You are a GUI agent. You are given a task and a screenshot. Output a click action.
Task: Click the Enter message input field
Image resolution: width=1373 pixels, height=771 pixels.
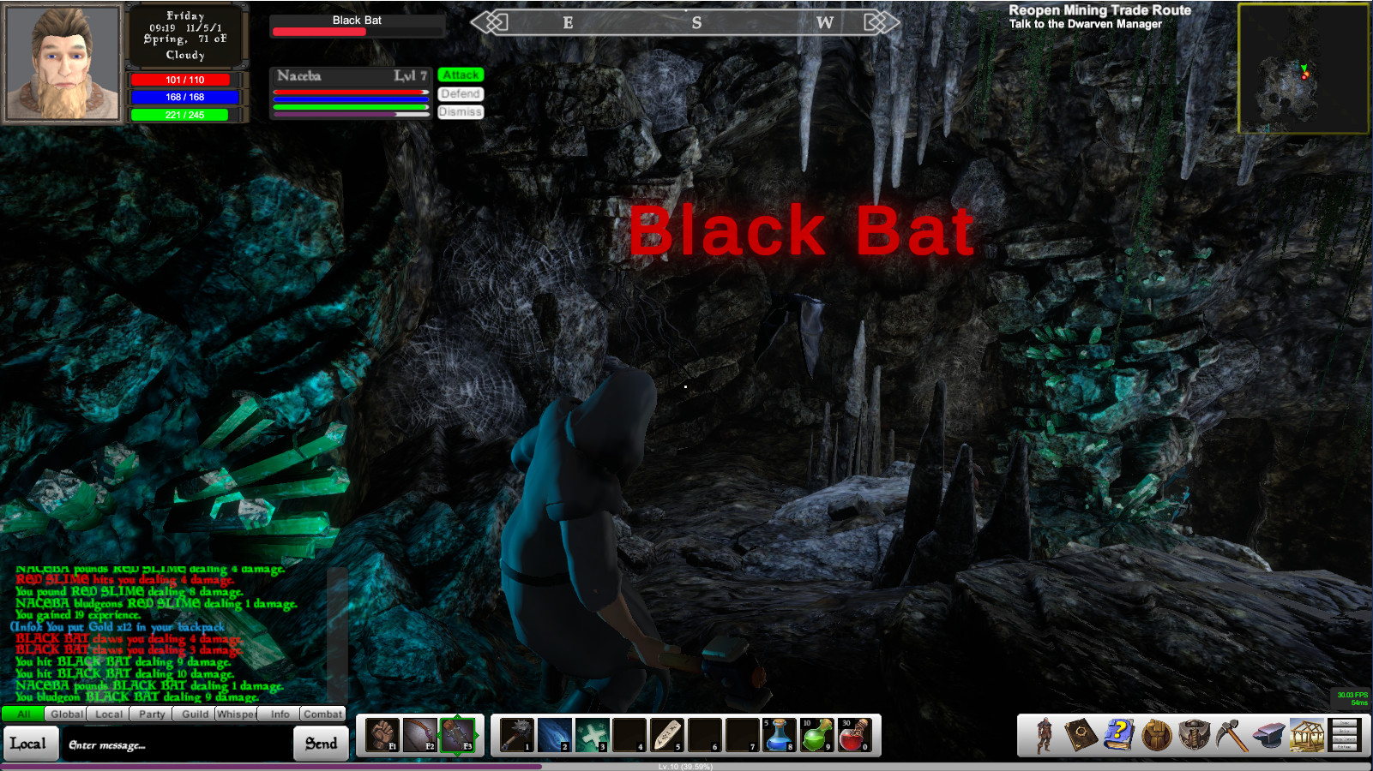pos(172,744)
